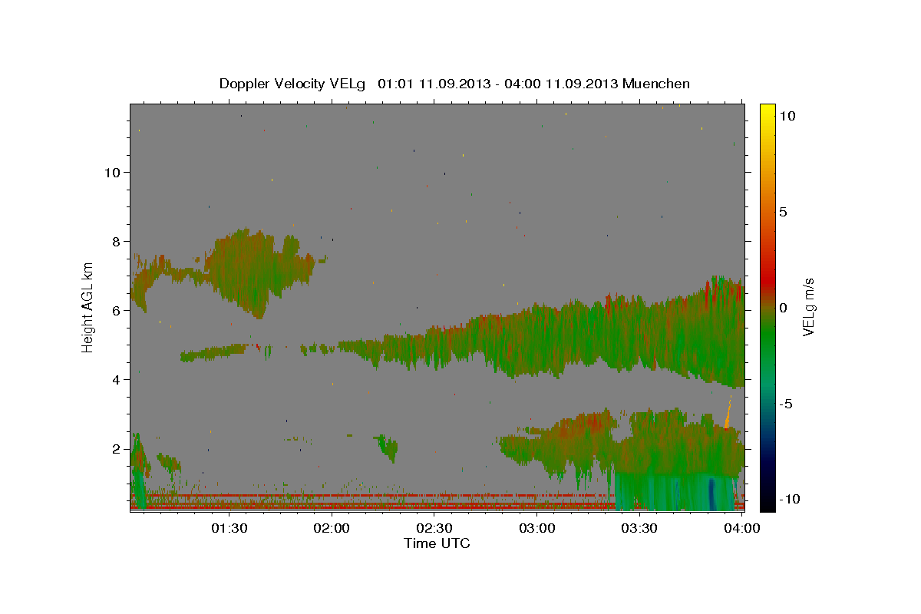Click the orange streak near 3 km before 04:00

tap(728, 412)
